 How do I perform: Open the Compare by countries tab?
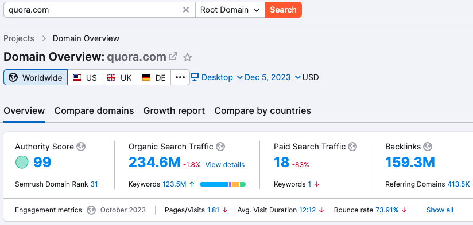point(262,110)
